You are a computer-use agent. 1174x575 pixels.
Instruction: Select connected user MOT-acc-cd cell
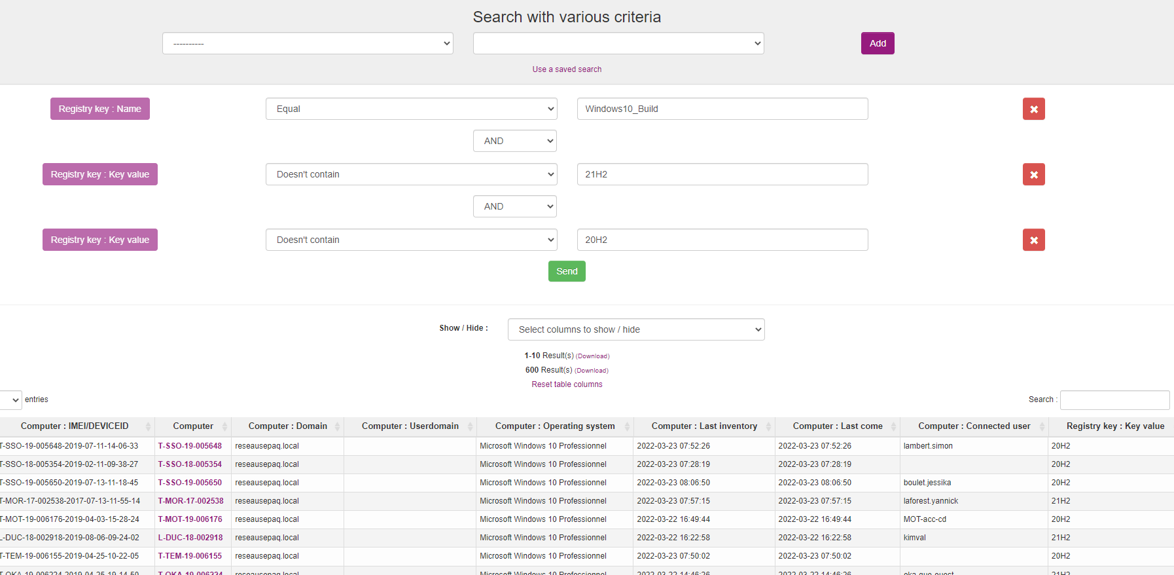974,519
